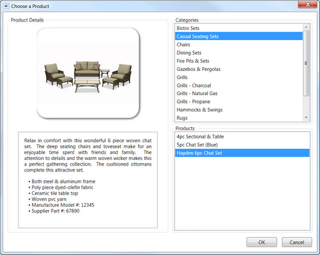Click the patio furniture product image
Image resolution: width=320 pixels, height=255 pixels.
88,73
